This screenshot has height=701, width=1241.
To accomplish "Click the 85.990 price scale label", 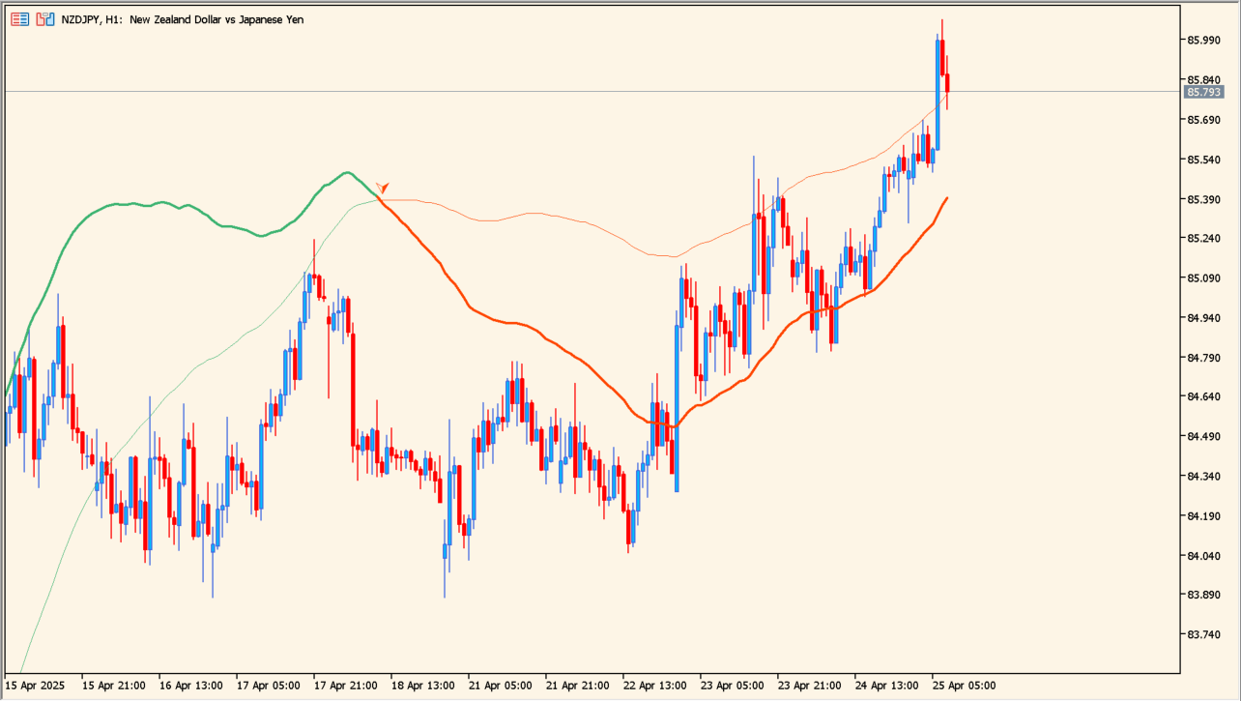I will point(1203,40).
